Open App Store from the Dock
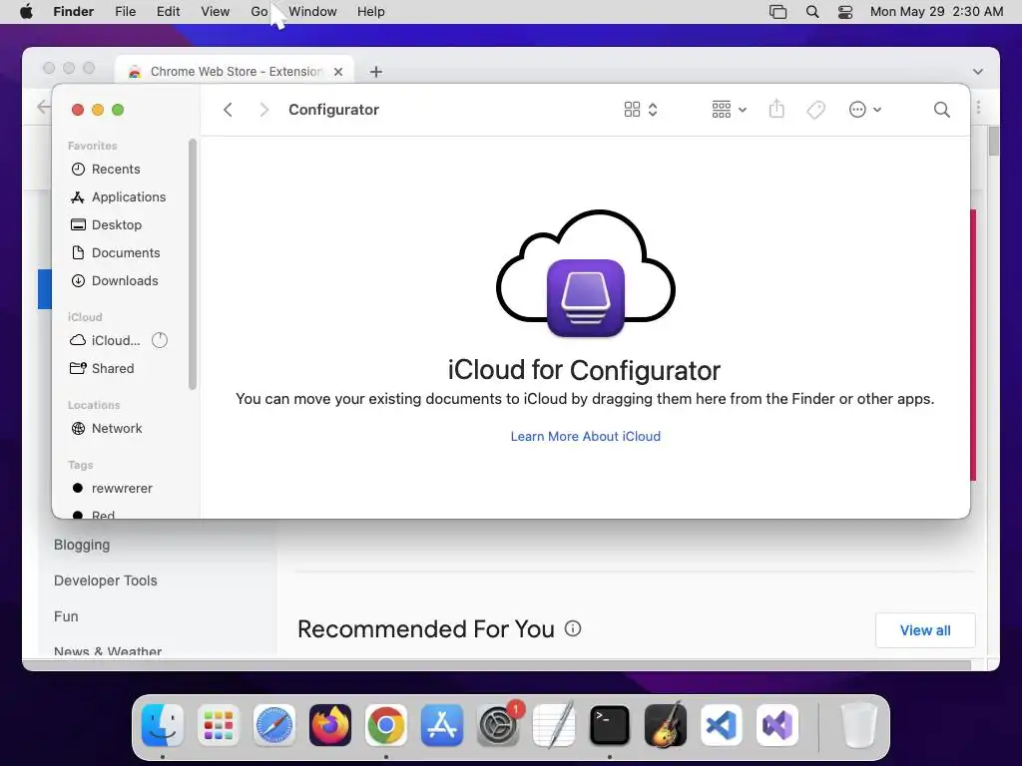The width and height of the screenshot is (1022, 766). click(x=442, y=725)
